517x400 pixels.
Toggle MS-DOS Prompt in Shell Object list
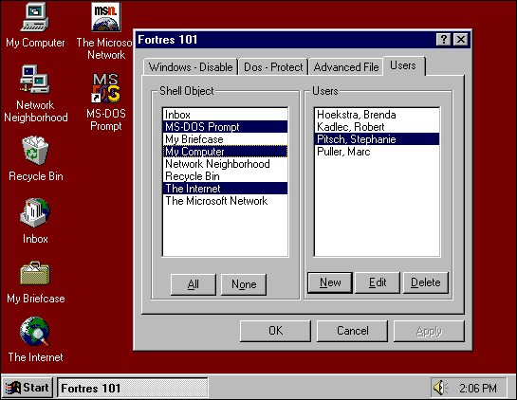pyautogui.click(x=225, y=127)
